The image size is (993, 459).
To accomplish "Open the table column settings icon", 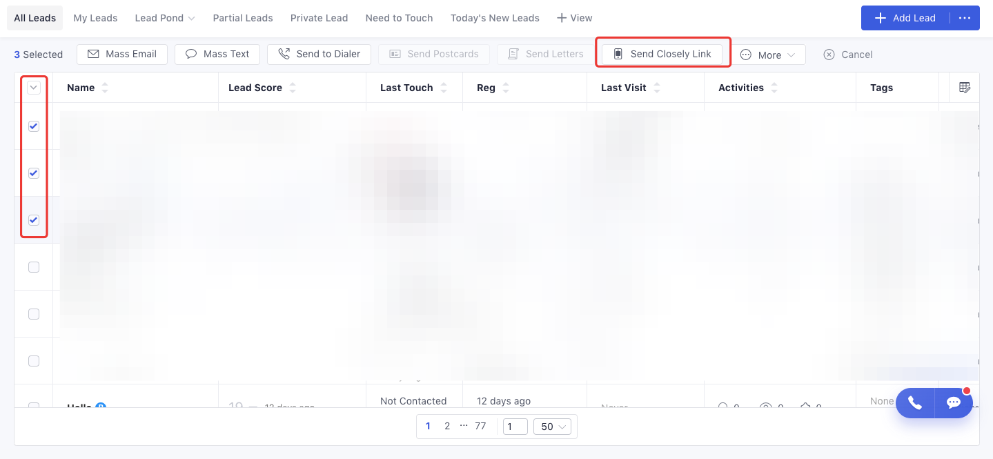I will click(965, 88).
